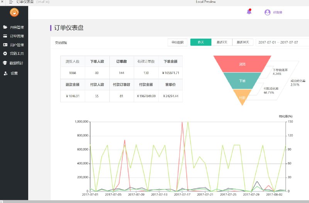The height and width of the screenshot is (203, 309).
Task: Click the 付款转化率 68.75% label
Action: point(271,91)
